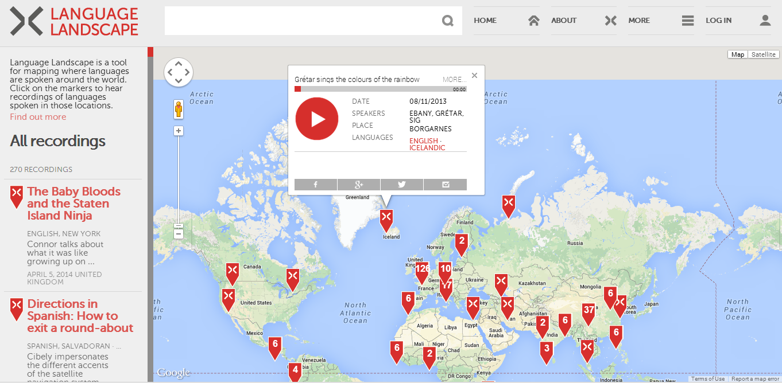Select the marker over Thailand
This screenshot has width=782, height=383.
point(587,351)
